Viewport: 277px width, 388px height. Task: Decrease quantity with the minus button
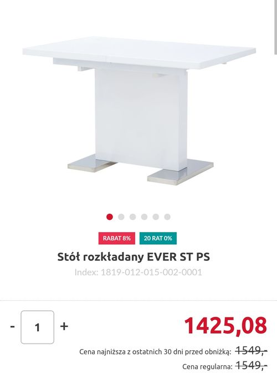click(12, 327)
